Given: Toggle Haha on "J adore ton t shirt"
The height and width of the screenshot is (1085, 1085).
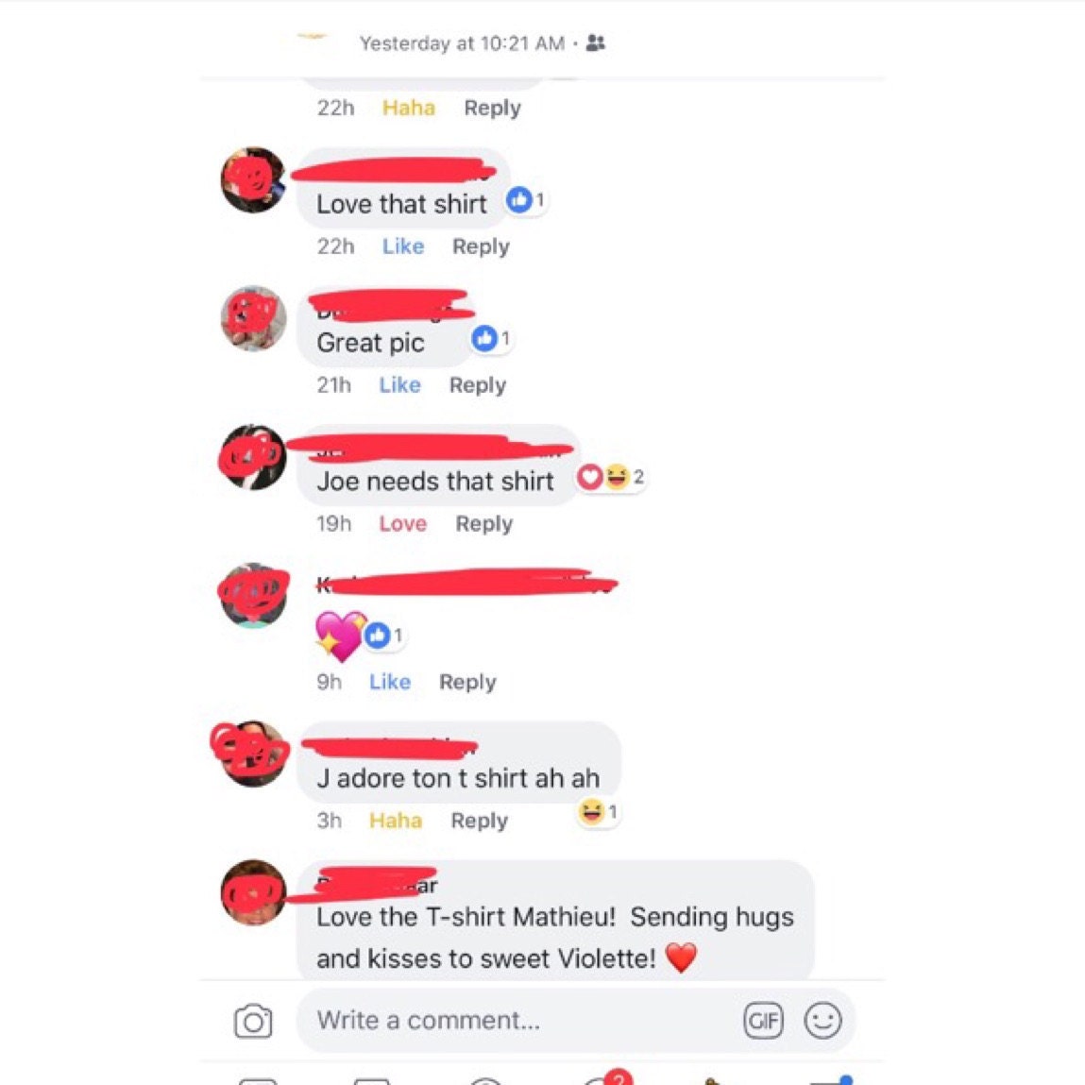Looking at the screenshot, I should (x=395, y=821).
